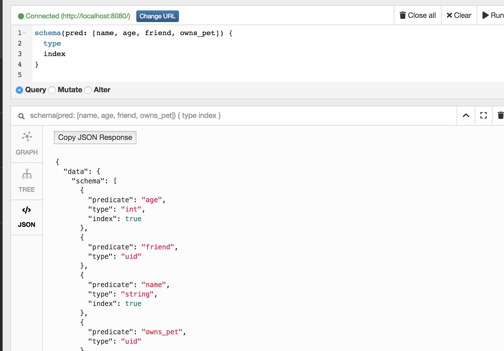Click the trash icon beside Close all
Screen dimensions: 504x351
[403, 15]
